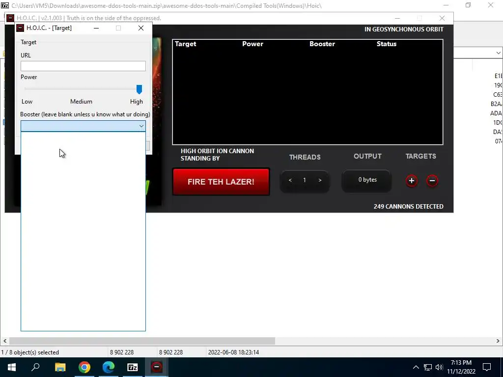Screen dimensions: 503x377
Task: Click the FIRE TEH LAZER! button
Action: (x=221, y=182)
